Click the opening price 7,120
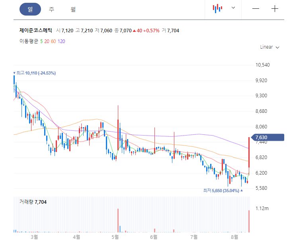Screen dimensions: 289x246 (67, 31)
